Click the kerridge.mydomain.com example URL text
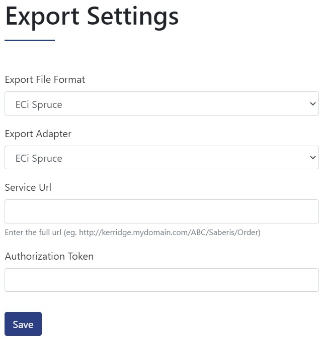The image size is (325, 345). tap(169, 233)
